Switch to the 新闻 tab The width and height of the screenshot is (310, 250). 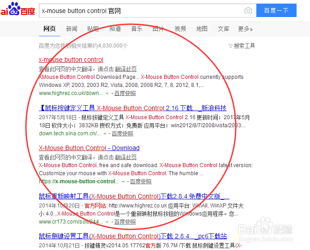point(72,29)
